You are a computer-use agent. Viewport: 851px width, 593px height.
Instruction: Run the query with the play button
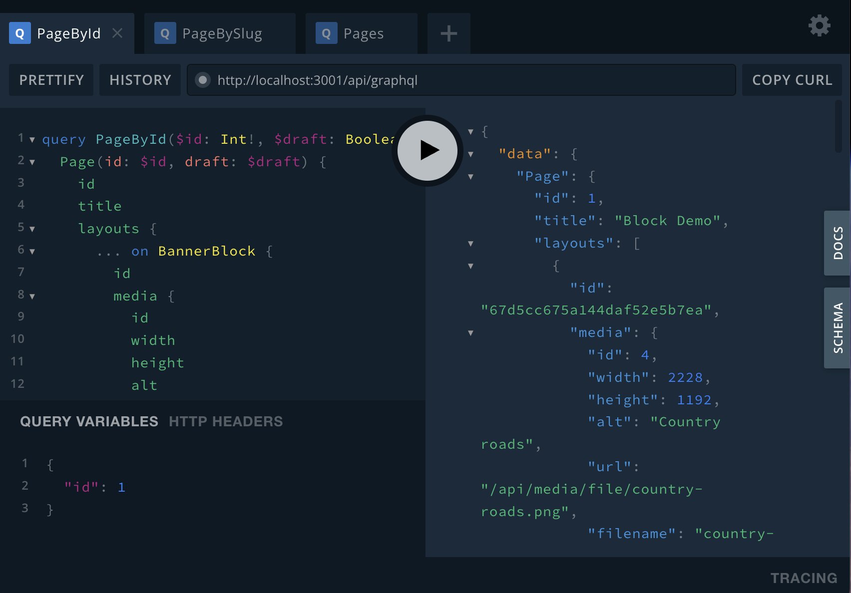pos(427,150)
